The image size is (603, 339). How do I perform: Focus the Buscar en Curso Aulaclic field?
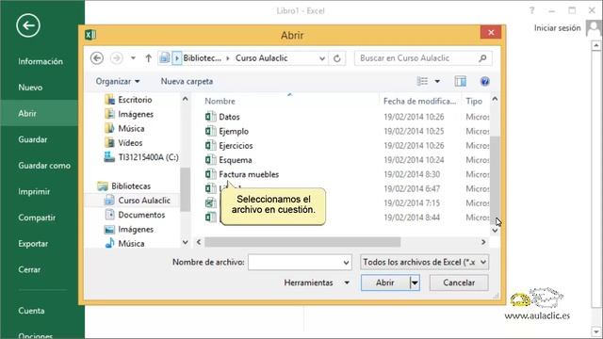(423, 58)
